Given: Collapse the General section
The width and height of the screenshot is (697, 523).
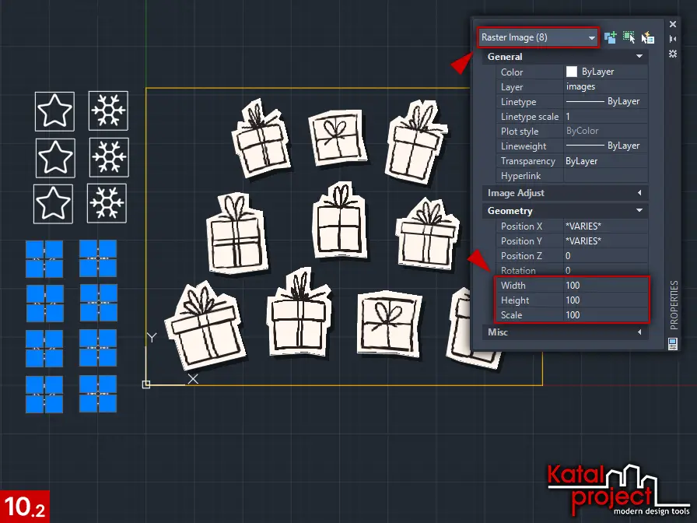Looking at the screenshot, I should point(639,57).
